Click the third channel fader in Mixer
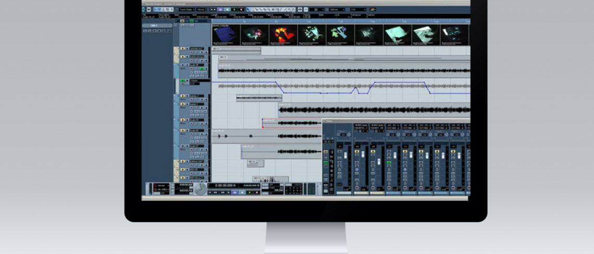Screen dimensions: 594x254 pos(379,162)
